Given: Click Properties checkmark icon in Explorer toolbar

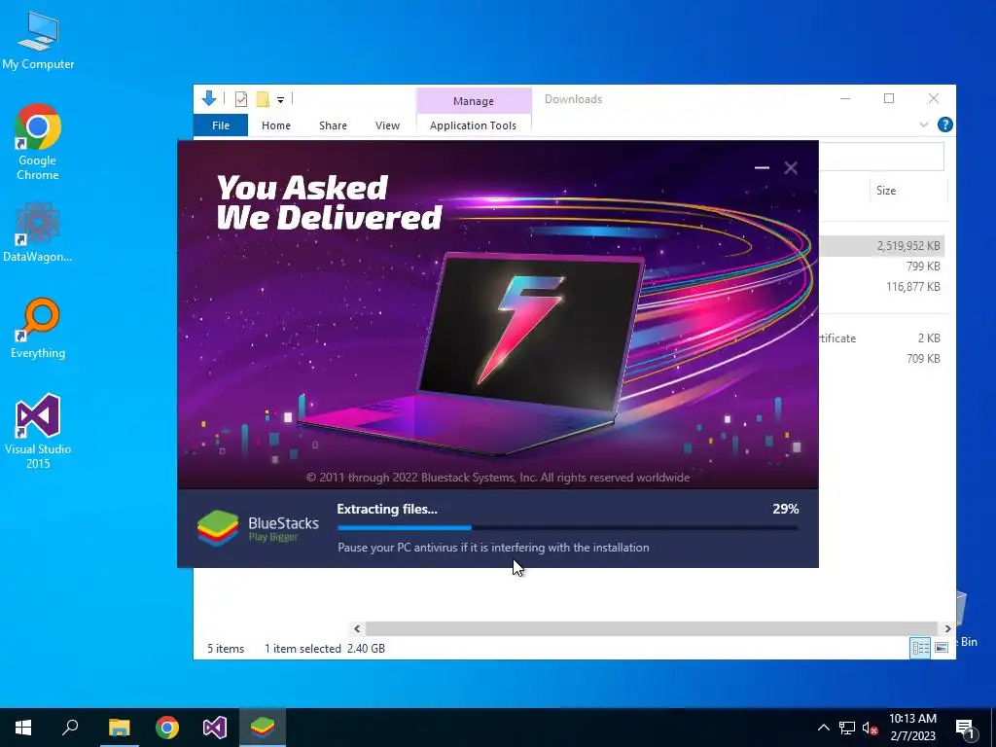Looking at the screenshot, I should click(241, 98).
